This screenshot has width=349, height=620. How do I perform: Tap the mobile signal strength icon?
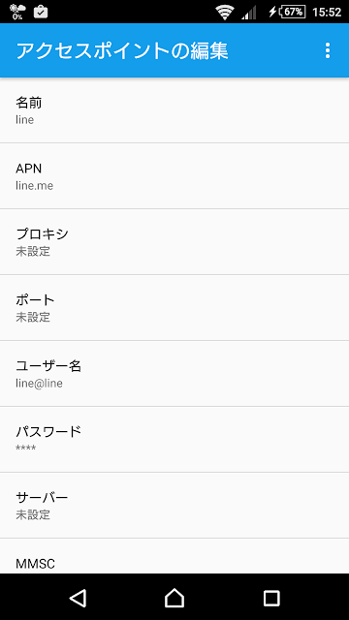pyautogui.click(x=249, y=13)
